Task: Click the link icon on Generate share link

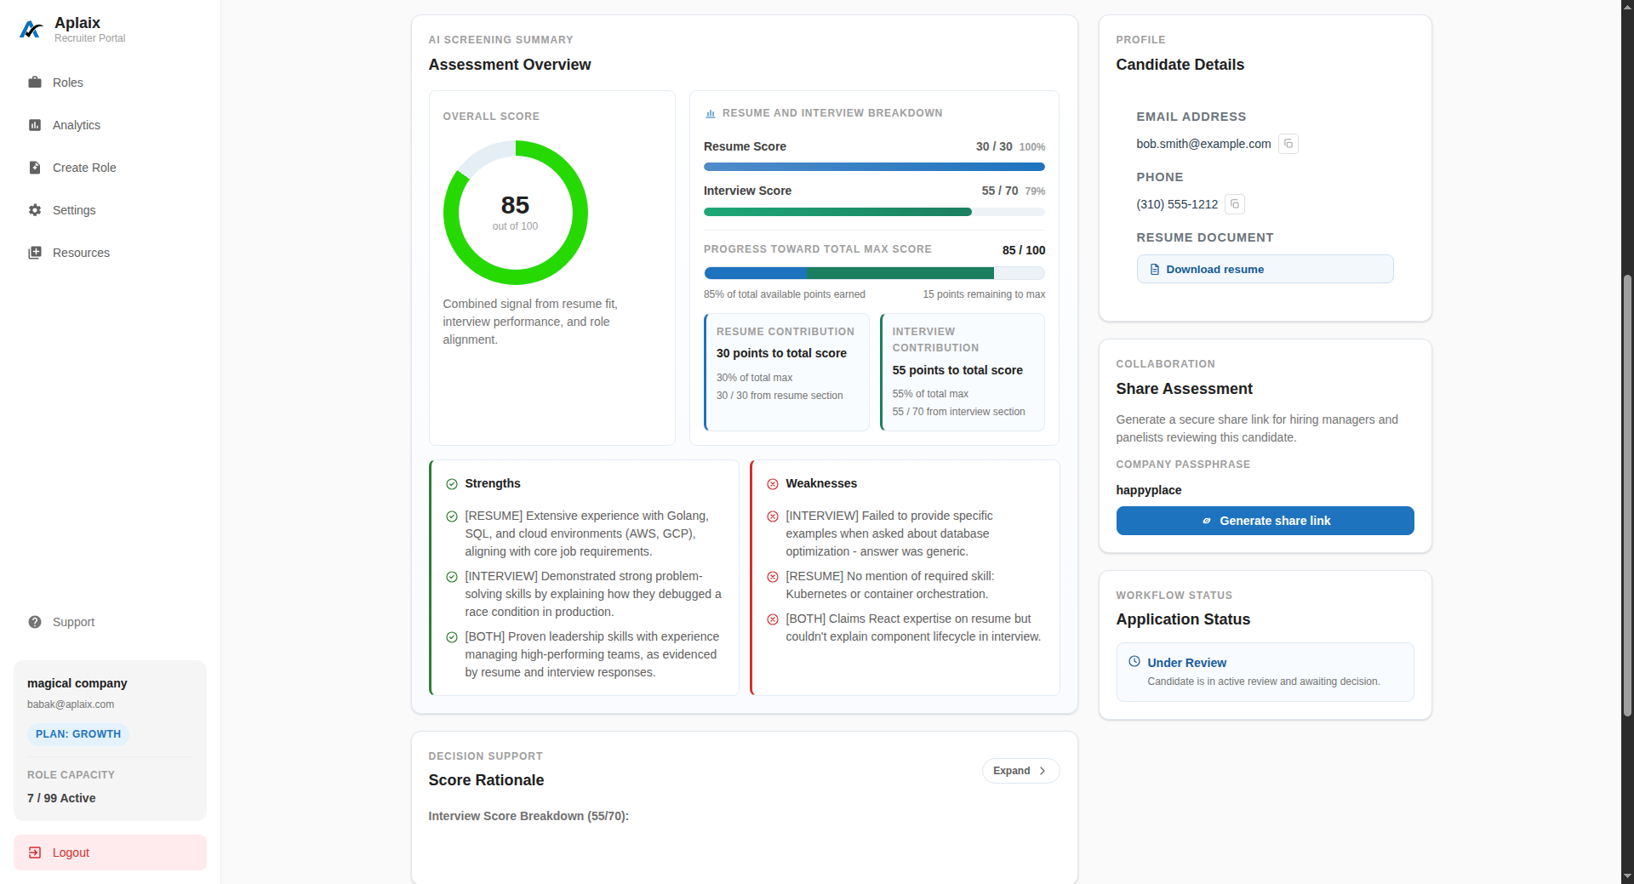Action: click(1207, 521)
